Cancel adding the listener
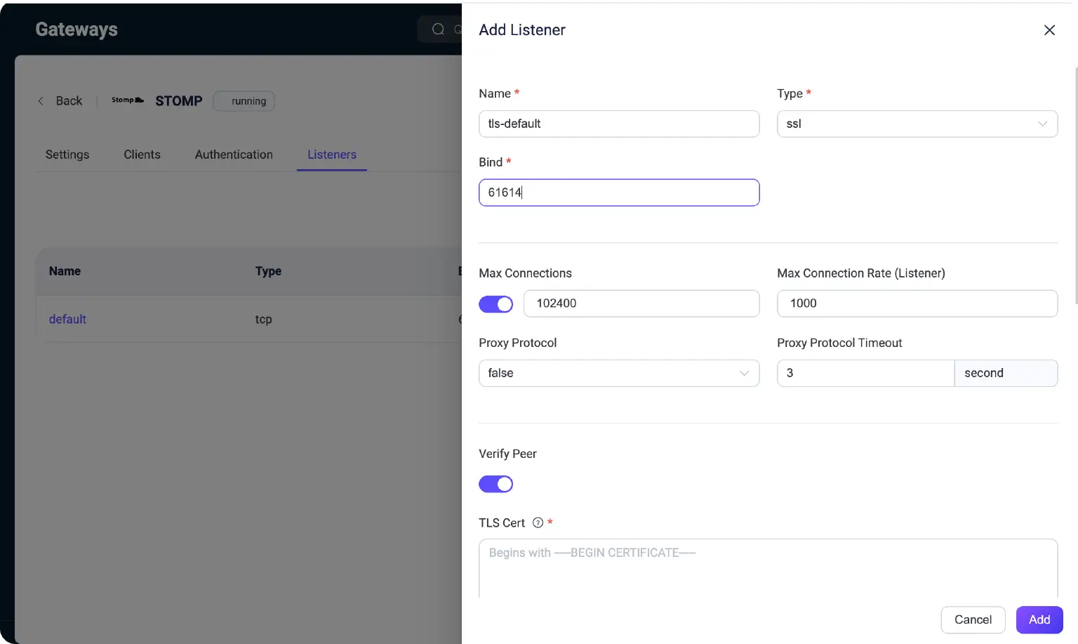This screenshot has width=1078, height=644. pyautogui.click(x=973, y=619)
